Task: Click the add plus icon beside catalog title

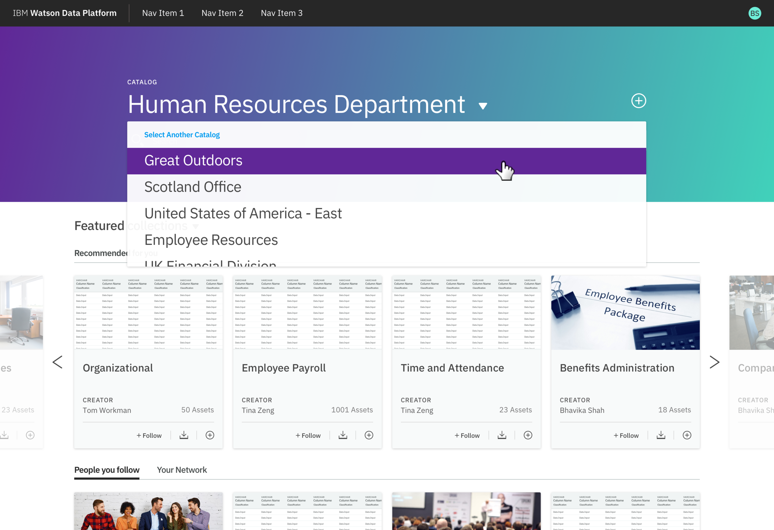Action: (638, 101)
